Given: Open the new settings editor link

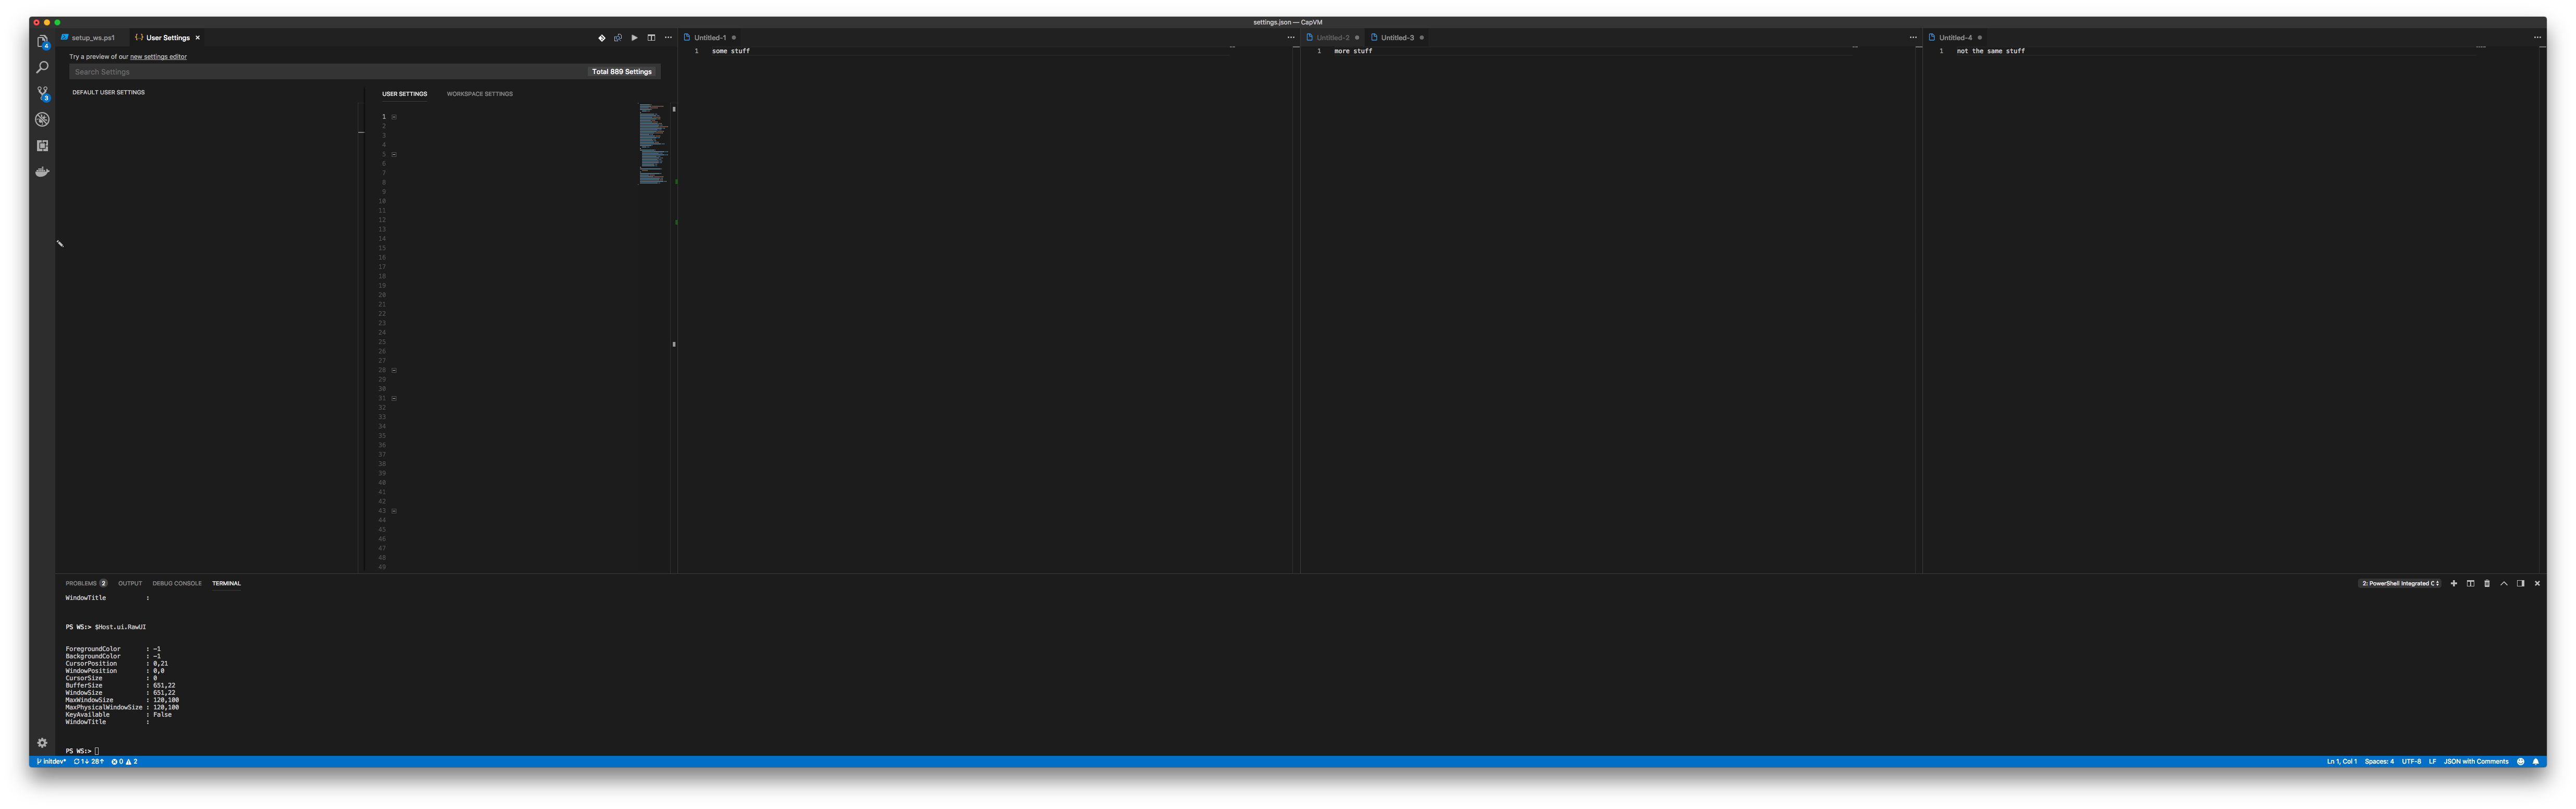Looking at the screenshot, I should (158, 56).
